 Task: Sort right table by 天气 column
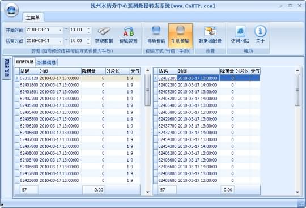coord(255,71)
